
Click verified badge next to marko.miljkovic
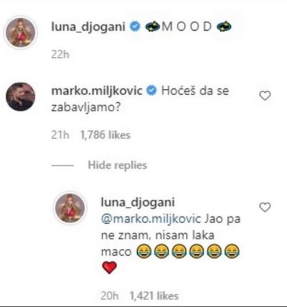pos(151,90)
